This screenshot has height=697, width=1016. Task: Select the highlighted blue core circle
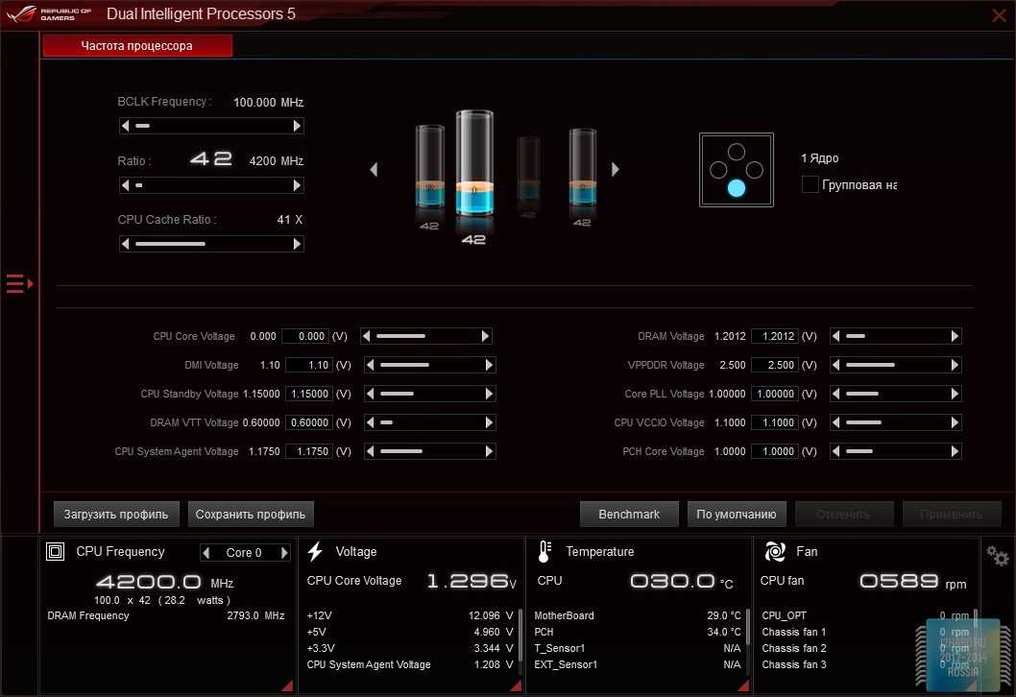pos(736,188)
